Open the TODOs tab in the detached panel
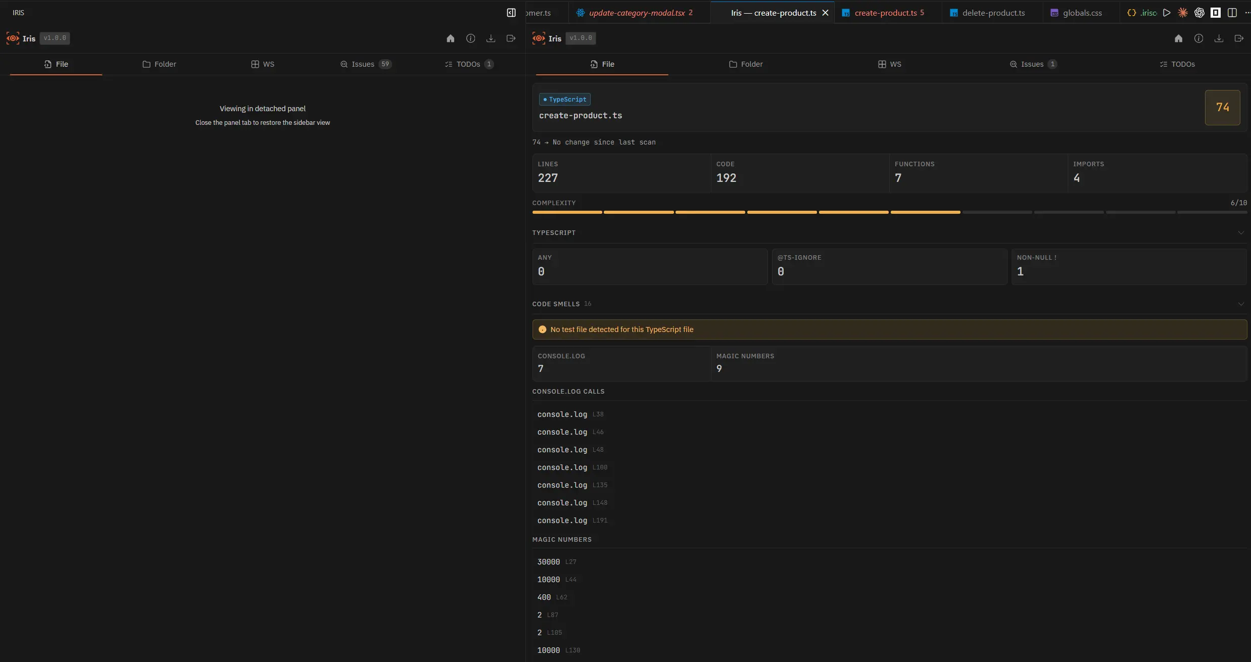The height and width of the screenshot is (662, 1251). coord(1177,64)
